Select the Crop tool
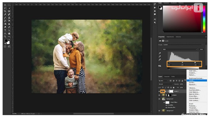Viewport: 210px width, 117px height. [5, 11]
